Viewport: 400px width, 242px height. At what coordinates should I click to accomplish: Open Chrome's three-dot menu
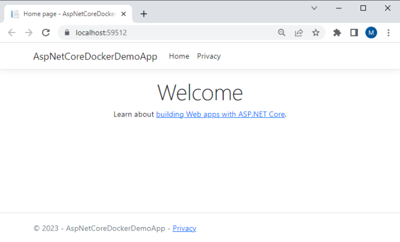(388, 32)
